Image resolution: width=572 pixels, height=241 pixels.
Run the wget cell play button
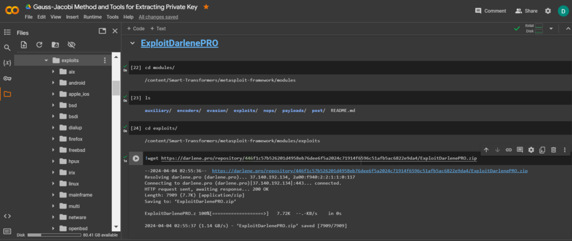(x=136, y=158)
